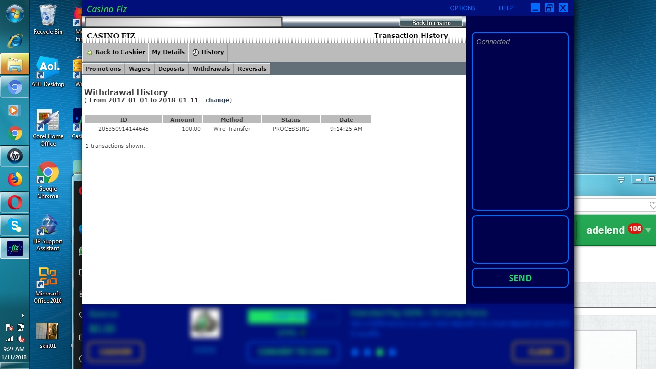Screen dimensions: 656x369
Task: Open the History tab
Action: [x=207, y=52]
